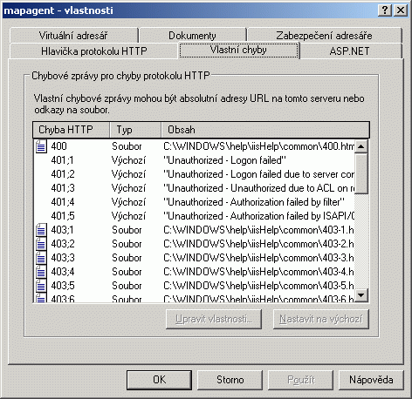Image resolution: width=412 pixels, height=399 pixels.
Task: Pick the document icon of 403;3 row
Action: (x=41, y=258)
